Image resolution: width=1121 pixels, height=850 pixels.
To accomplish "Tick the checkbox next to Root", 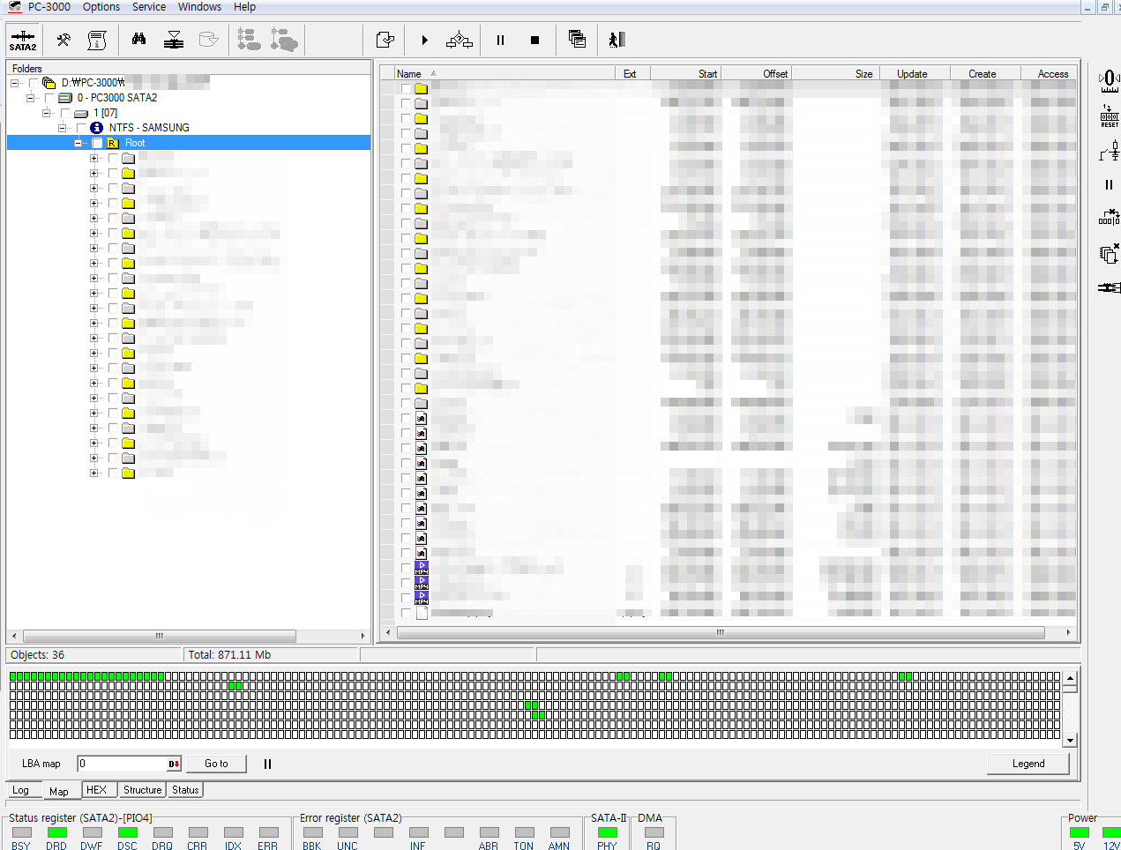I will click(97, 143).
